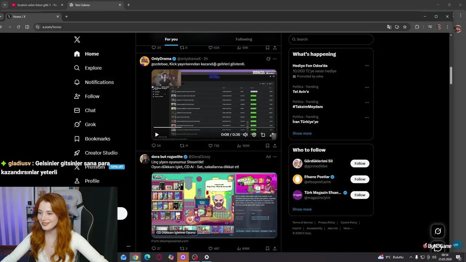The height and width of the screenshot is (262, 466).
Task: Open Explore from the sidebar
Action: (x=88, y=68)
